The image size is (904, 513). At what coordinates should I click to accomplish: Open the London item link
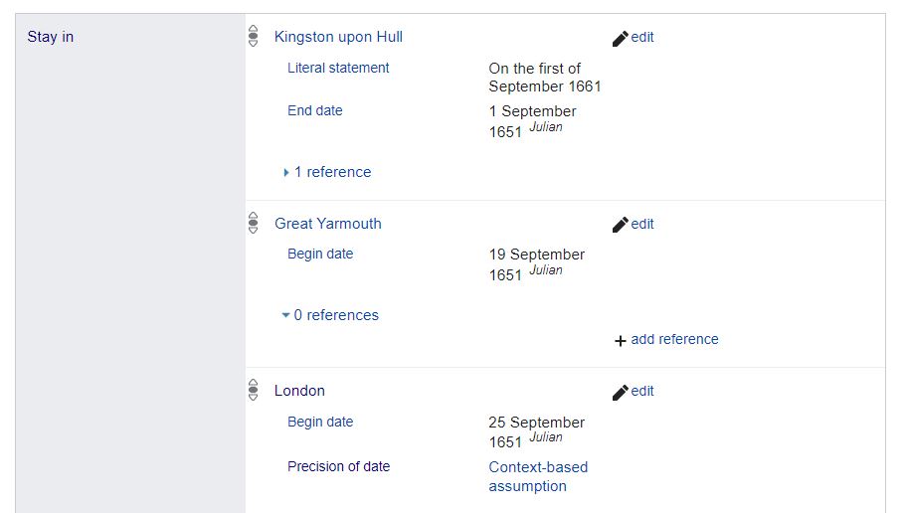coord(299,391)
